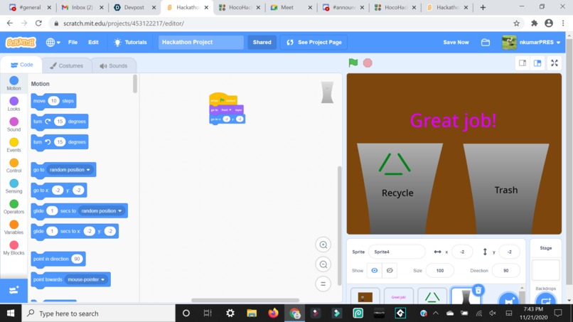Open Tutorials
This screenshot has height=322, width=573.
[131, 43]
